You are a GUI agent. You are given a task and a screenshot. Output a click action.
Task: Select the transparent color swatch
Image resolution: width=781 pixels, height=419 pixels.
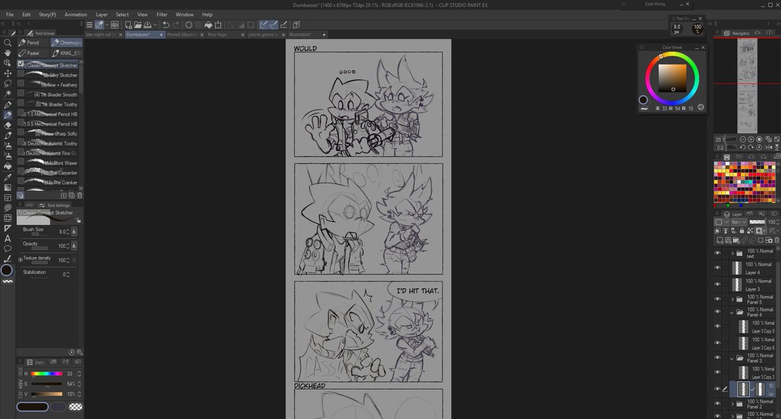pos(75,407)
